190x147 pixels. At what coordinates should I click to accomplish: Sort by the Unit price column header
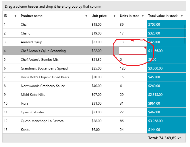click(x=99, y=16)
